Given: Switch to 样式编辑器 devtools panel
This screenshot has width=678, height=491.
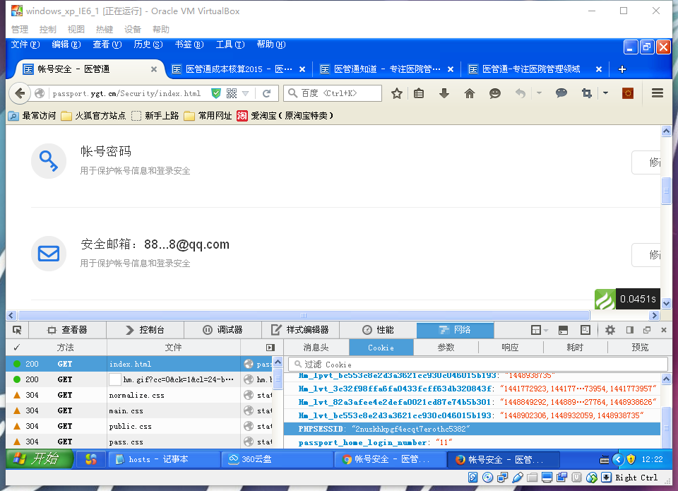Looking at the screenshot, I should coord(300,330).
